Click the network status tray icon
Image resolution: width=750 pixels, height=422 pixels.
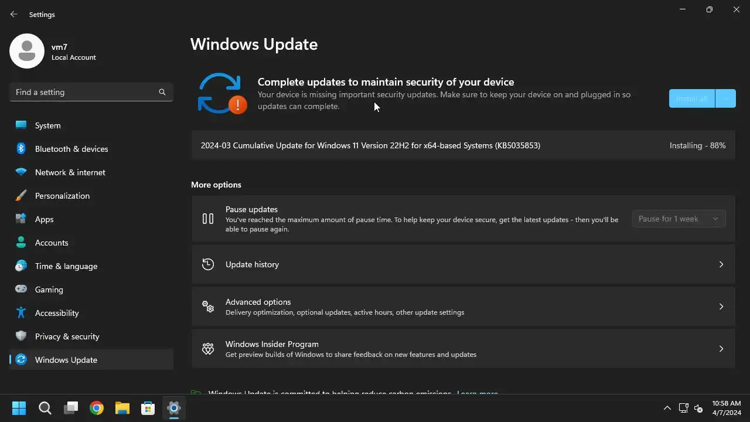683,408
